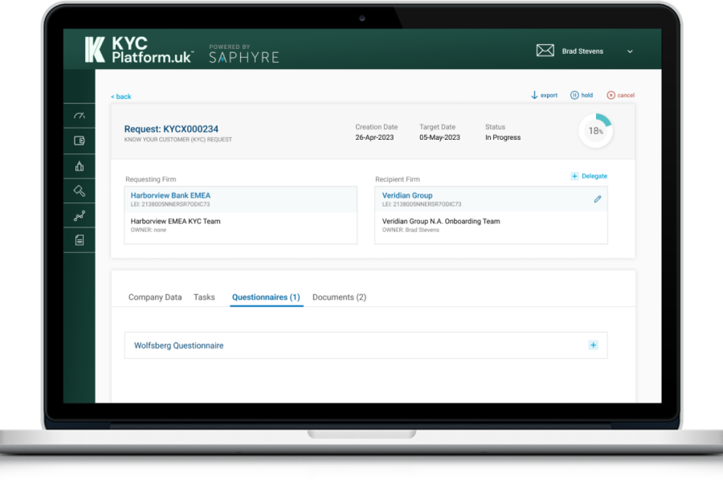Open the mail envelope inbox
This screenshot has width=723, height=482.
(x=545, y=51)
